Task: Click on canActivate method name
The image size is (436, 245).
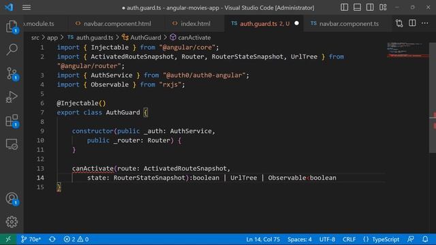Action: 93,168
